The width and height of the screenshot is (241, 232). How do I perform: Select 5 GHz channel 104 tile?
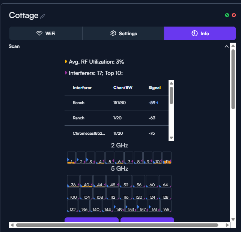(86, 193)
